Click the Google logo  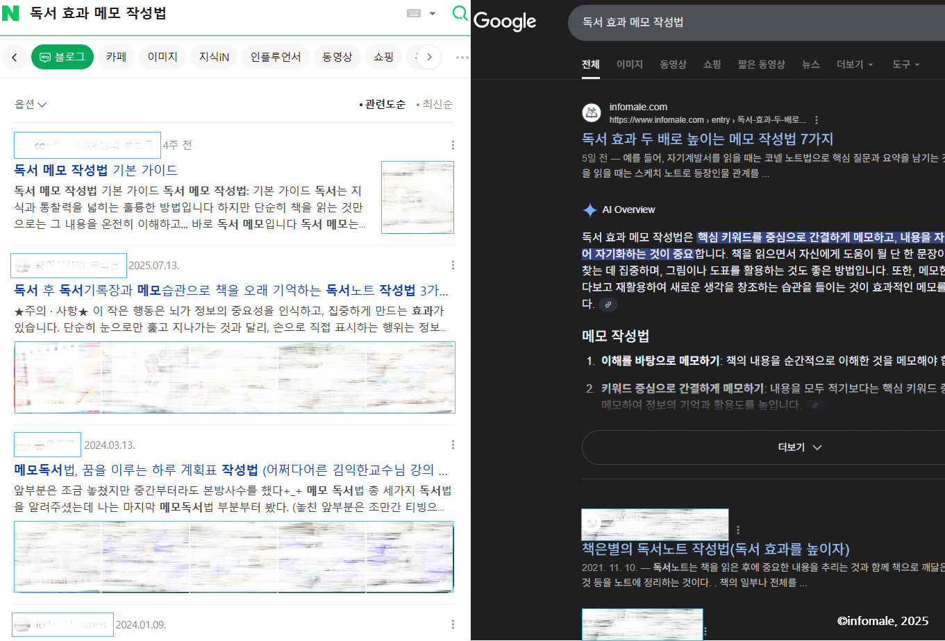click(505, 22)
